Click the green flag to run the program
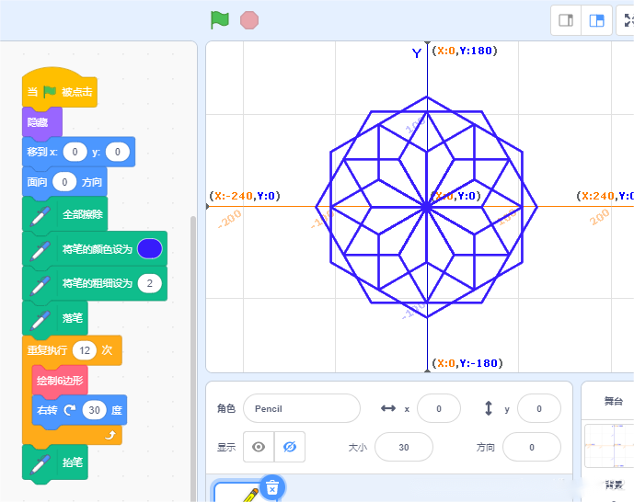Screen dimensions: 634x502 click(x=220, y=20)
